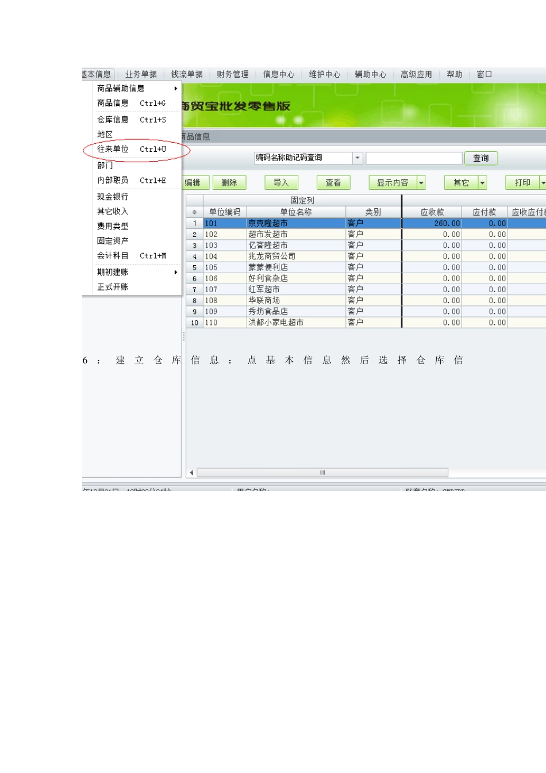This screenshot has width=546, height=773.
Task: Choose 商品信息 menu entry
Action: click(137, 103)
